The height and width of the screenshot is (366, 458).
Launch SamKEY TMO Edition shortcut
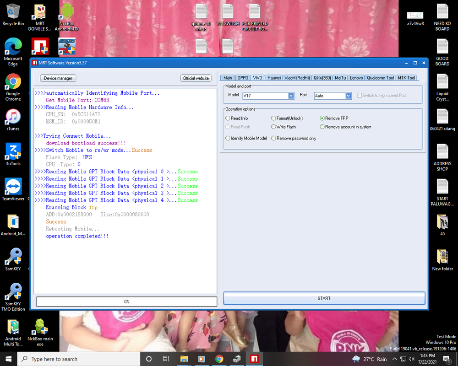coord(13,297)
